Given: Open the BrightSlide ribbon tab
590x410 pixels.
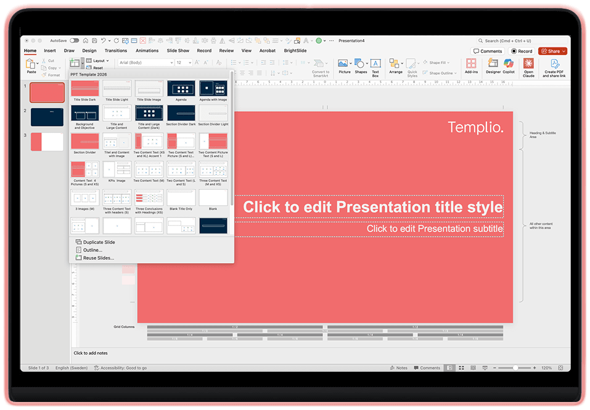Looking at the screenshot, I should coord(295,51).
